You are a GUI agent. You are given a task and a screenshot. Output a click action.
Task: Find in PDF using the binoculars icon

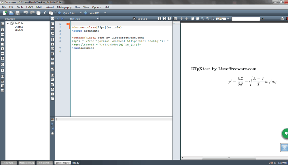(263, 19)
